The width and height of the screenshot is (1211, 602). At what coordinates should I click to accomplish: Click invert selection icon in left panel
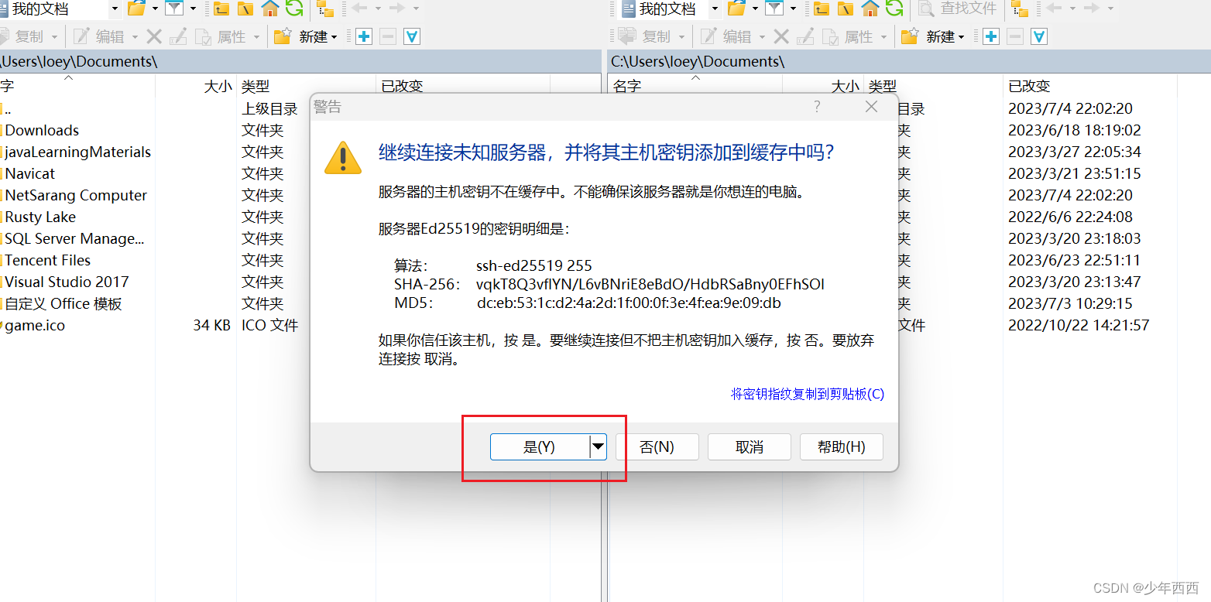(x=412, y=36)
